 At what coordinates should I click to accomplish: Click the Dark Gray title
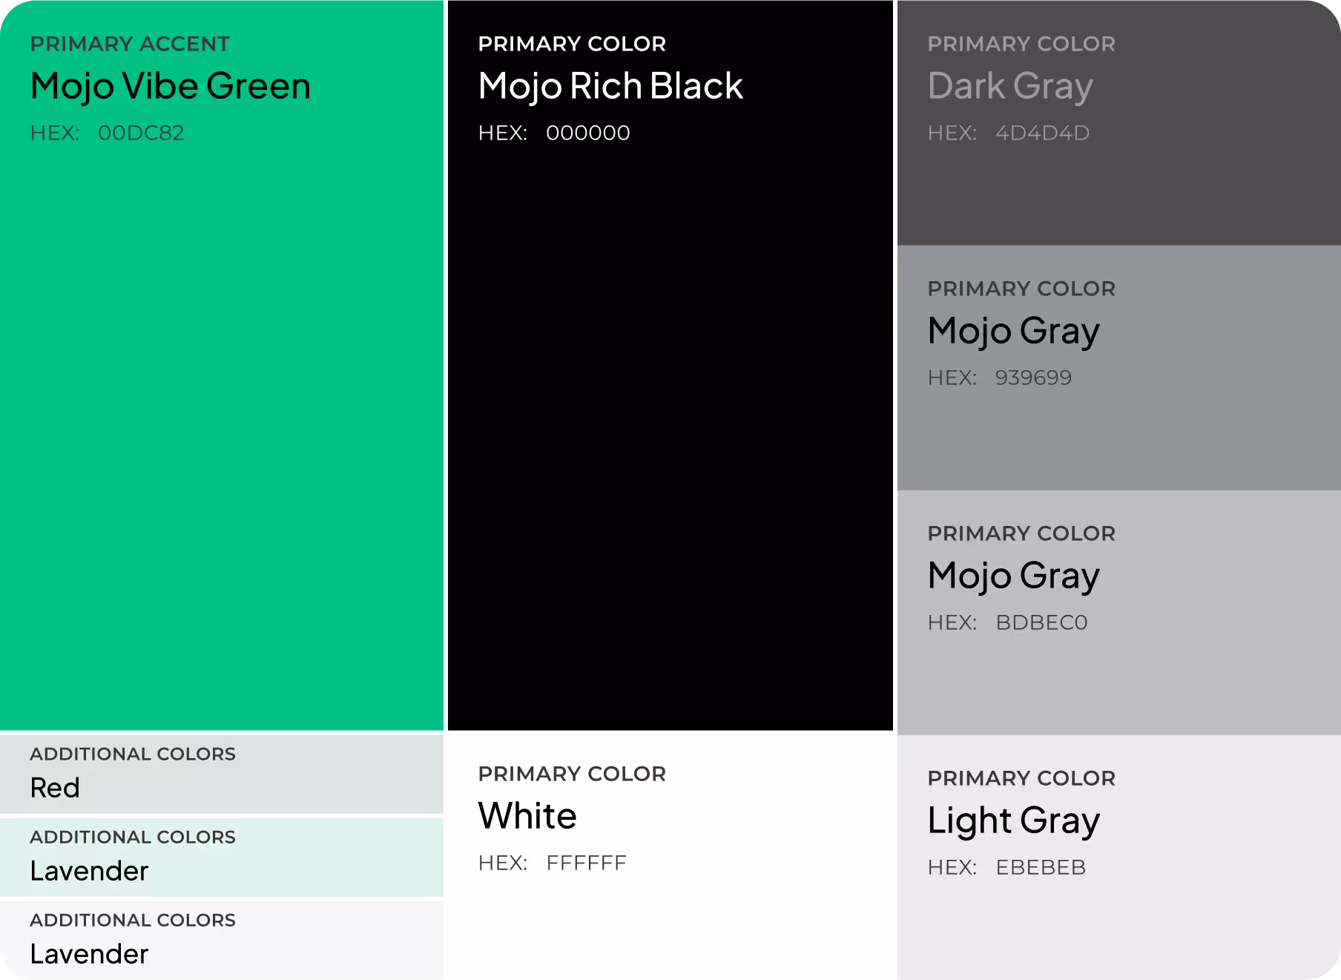click(x=1010, y=86)
